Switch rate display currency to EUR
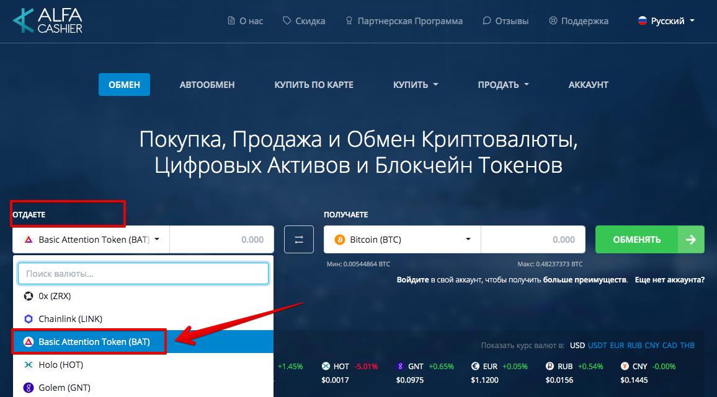Screen dimensions: 717x397 617,345
